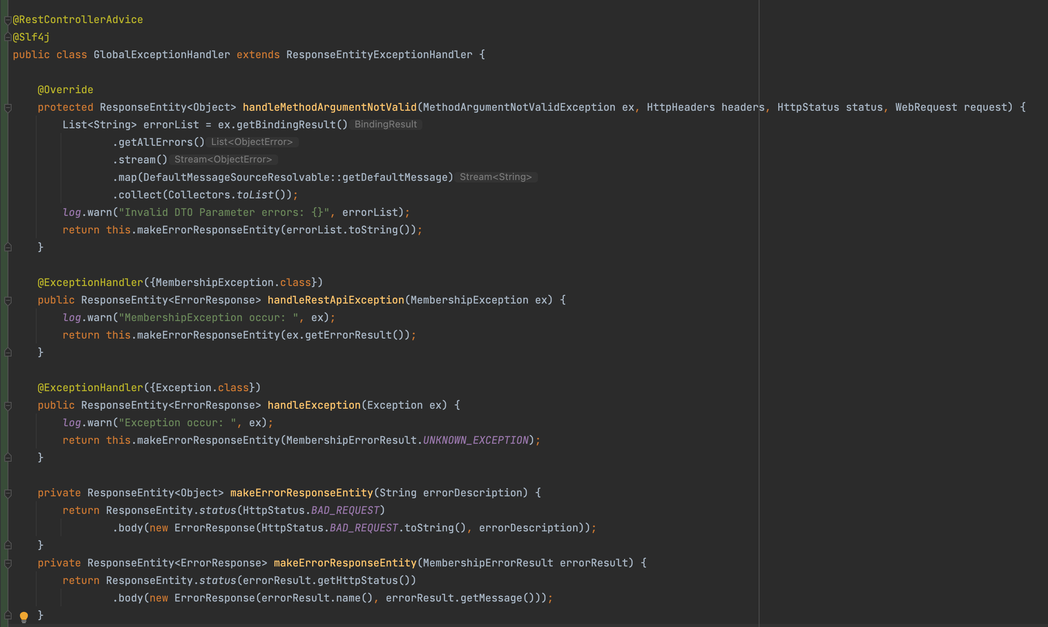Click Exception.class in the @ExceptionHandler annotation
The width and height of the screenshot is (1048, 627).
click(202, 388)
